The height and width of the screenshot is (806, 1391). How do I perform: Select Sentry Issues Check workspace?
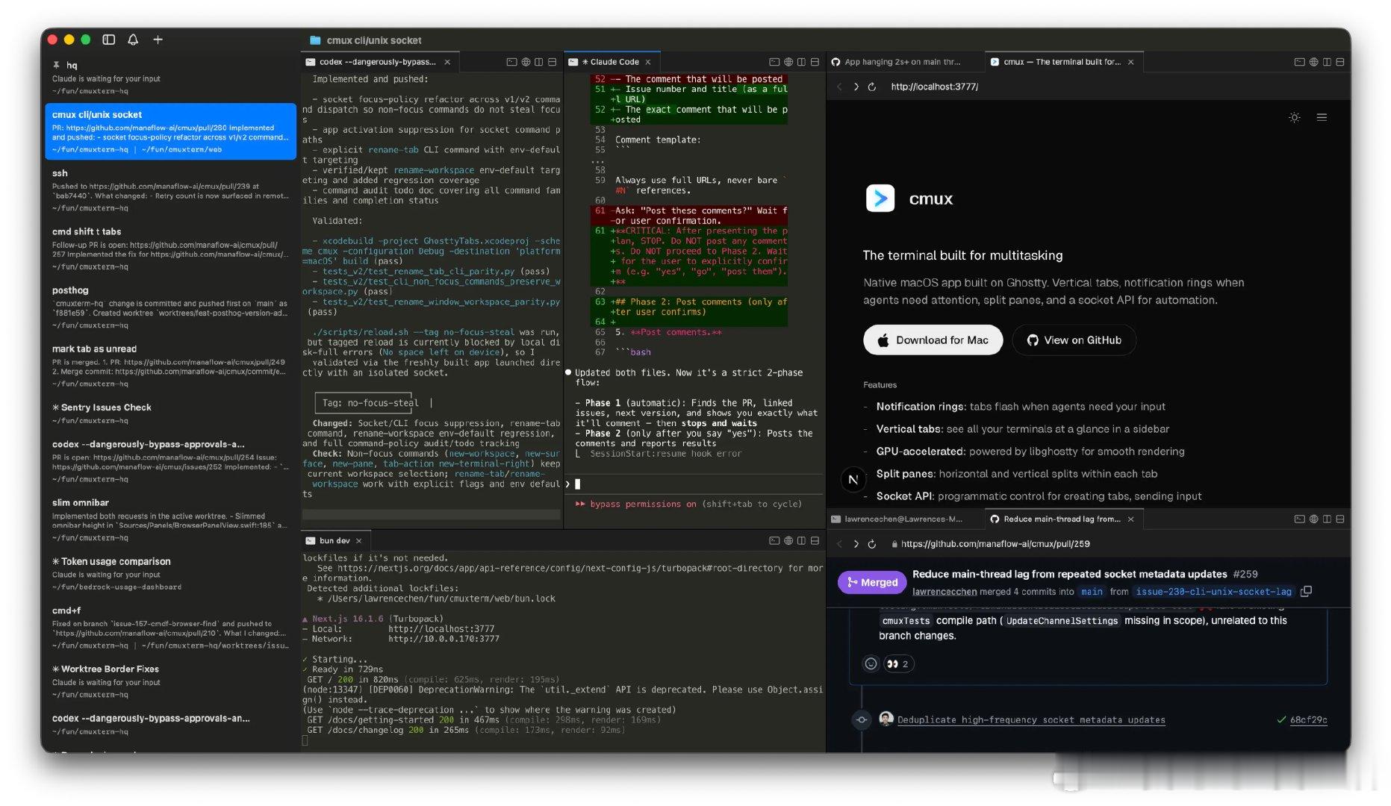(171, 413)
